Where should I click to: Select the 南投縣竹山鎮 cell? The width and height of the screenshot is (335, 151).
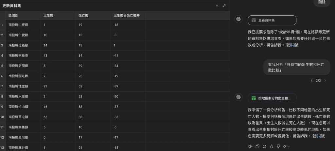(x=23, y=107)
